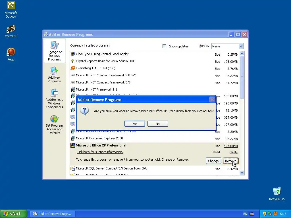The height and width of the screenshot is (218, 291).
Task: Select Change or Remove Programs sidebar icon
Action: coord(55,51)
